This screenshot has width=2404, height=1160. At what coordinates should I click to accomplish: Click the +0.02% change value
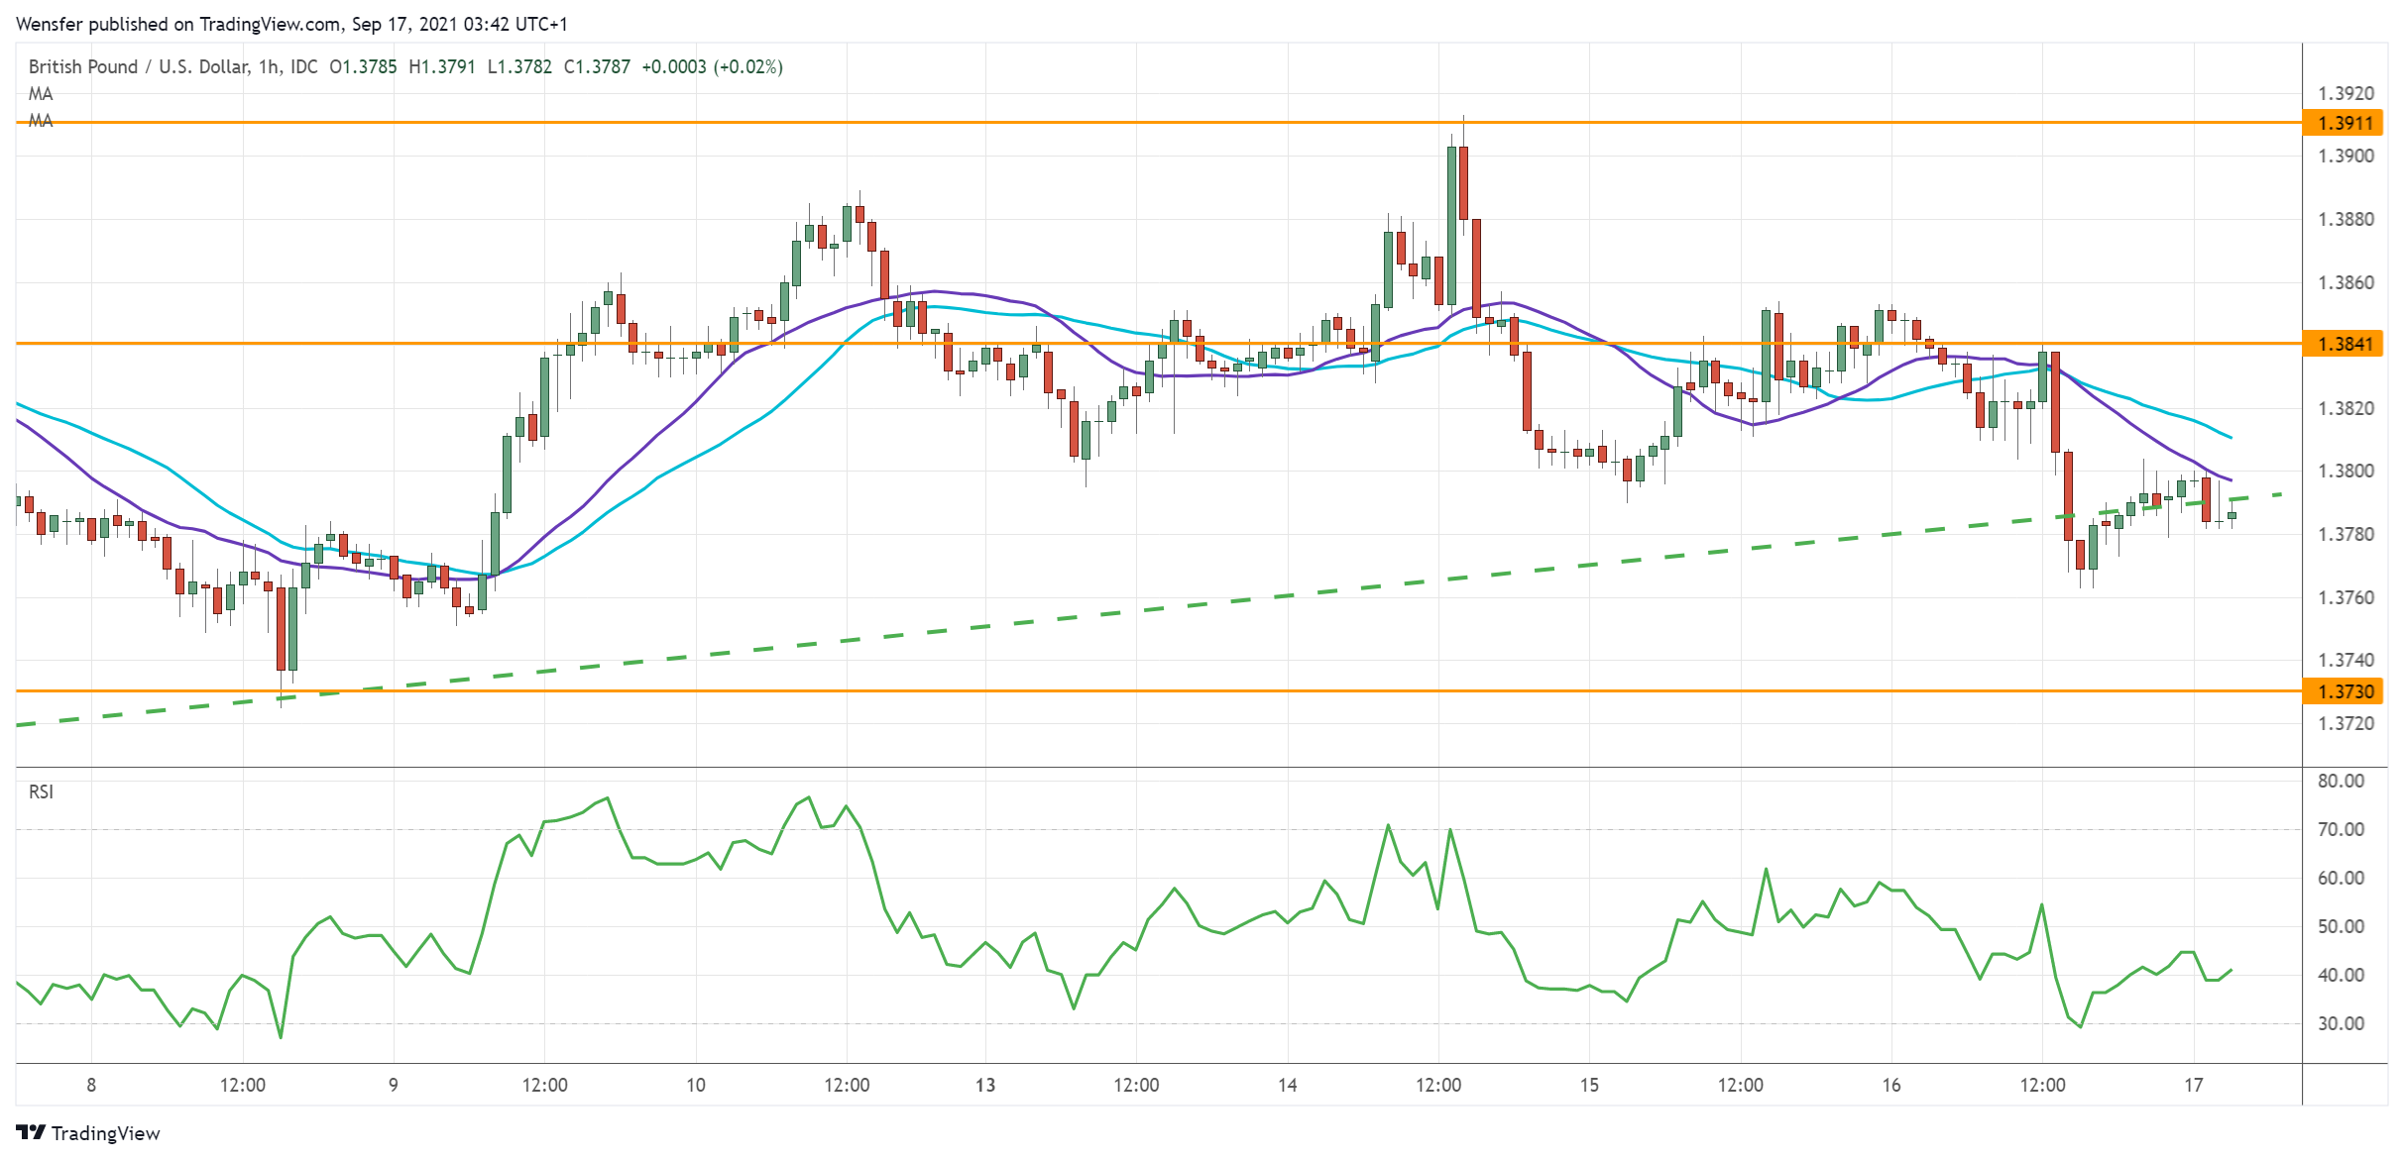[747, 67]
